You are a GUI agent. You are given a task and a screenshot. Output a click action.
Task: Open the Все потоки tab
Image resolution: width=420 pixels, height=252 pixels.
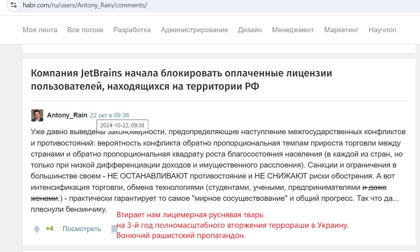(85, 30)
